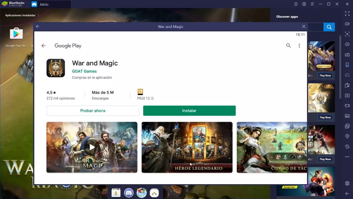The height and width of the screenshot is (199, 353).
Task: Click the green Instalar button
Action: [189, 111]
